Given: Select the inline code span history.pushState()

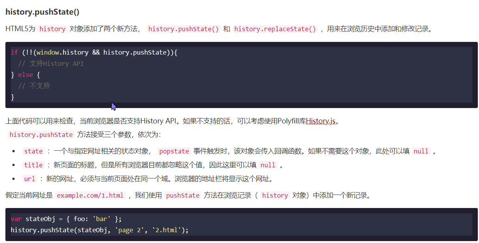Looking at the screenshot, I should point(183,29).
